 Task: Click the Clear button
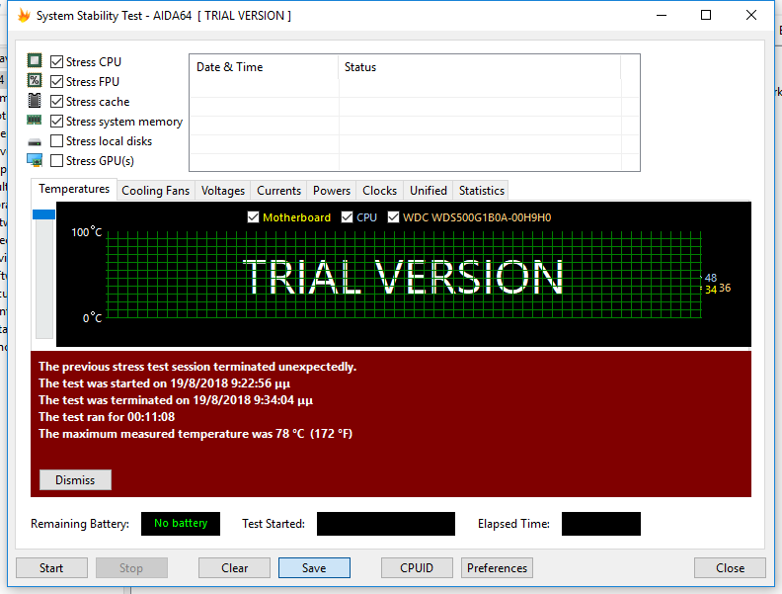tap(234, 568)
